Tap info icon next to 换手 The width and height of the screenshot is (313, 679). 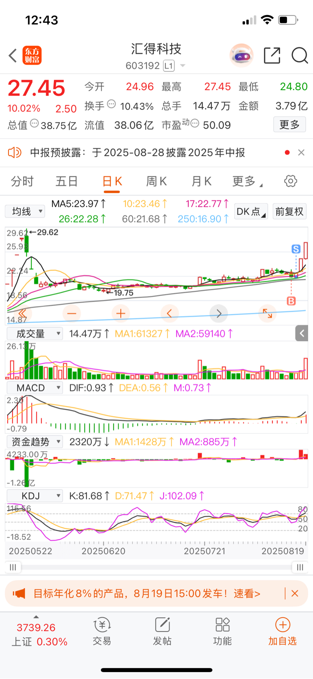111,104
